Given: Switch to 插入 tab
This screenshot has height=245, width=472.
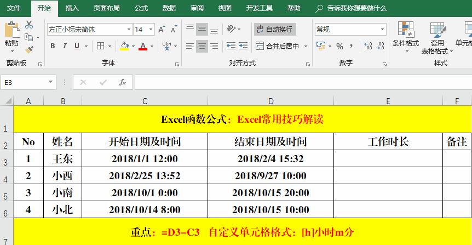Looking at the screenshot, I should coord(72,8).
